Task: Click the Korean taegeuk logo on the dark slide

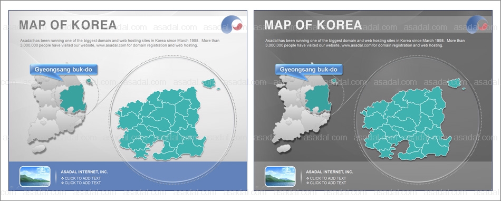Action: (x=477, y=24)
